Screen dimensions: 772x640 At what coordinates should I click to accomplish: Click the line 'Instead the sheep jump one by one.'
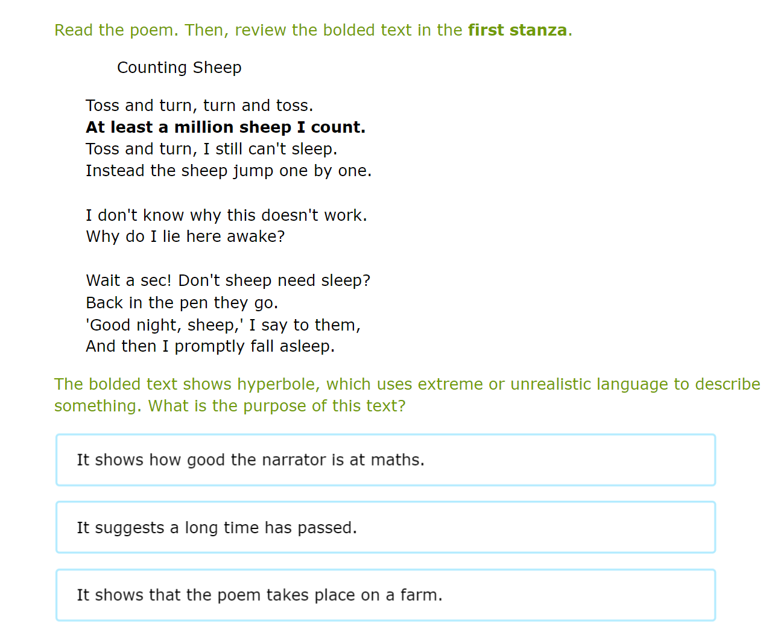[x=229, y=171]
